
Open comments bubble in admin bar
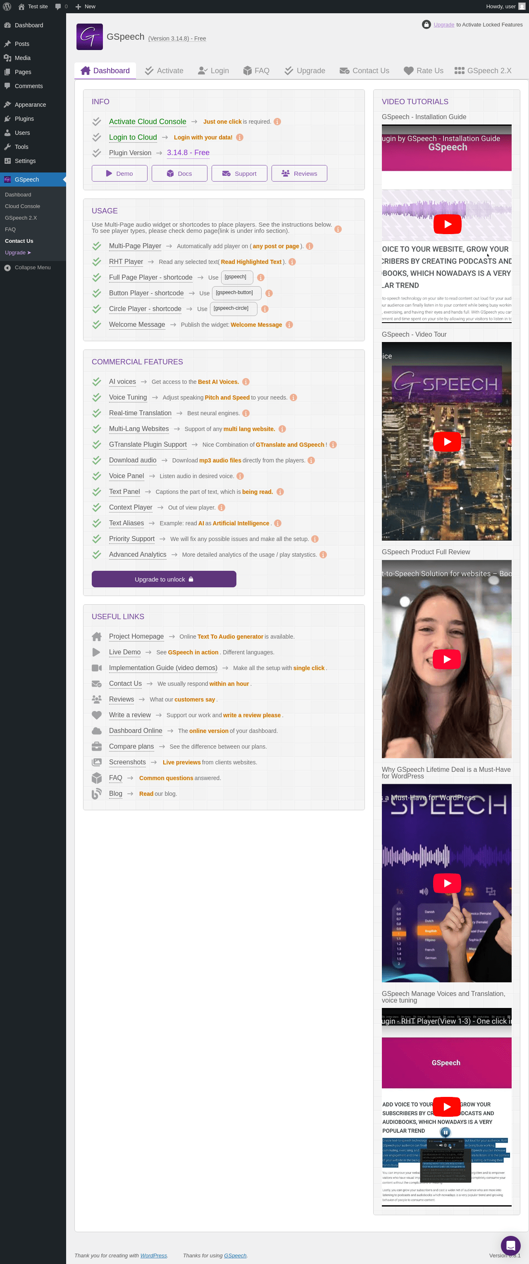point(61,6)
